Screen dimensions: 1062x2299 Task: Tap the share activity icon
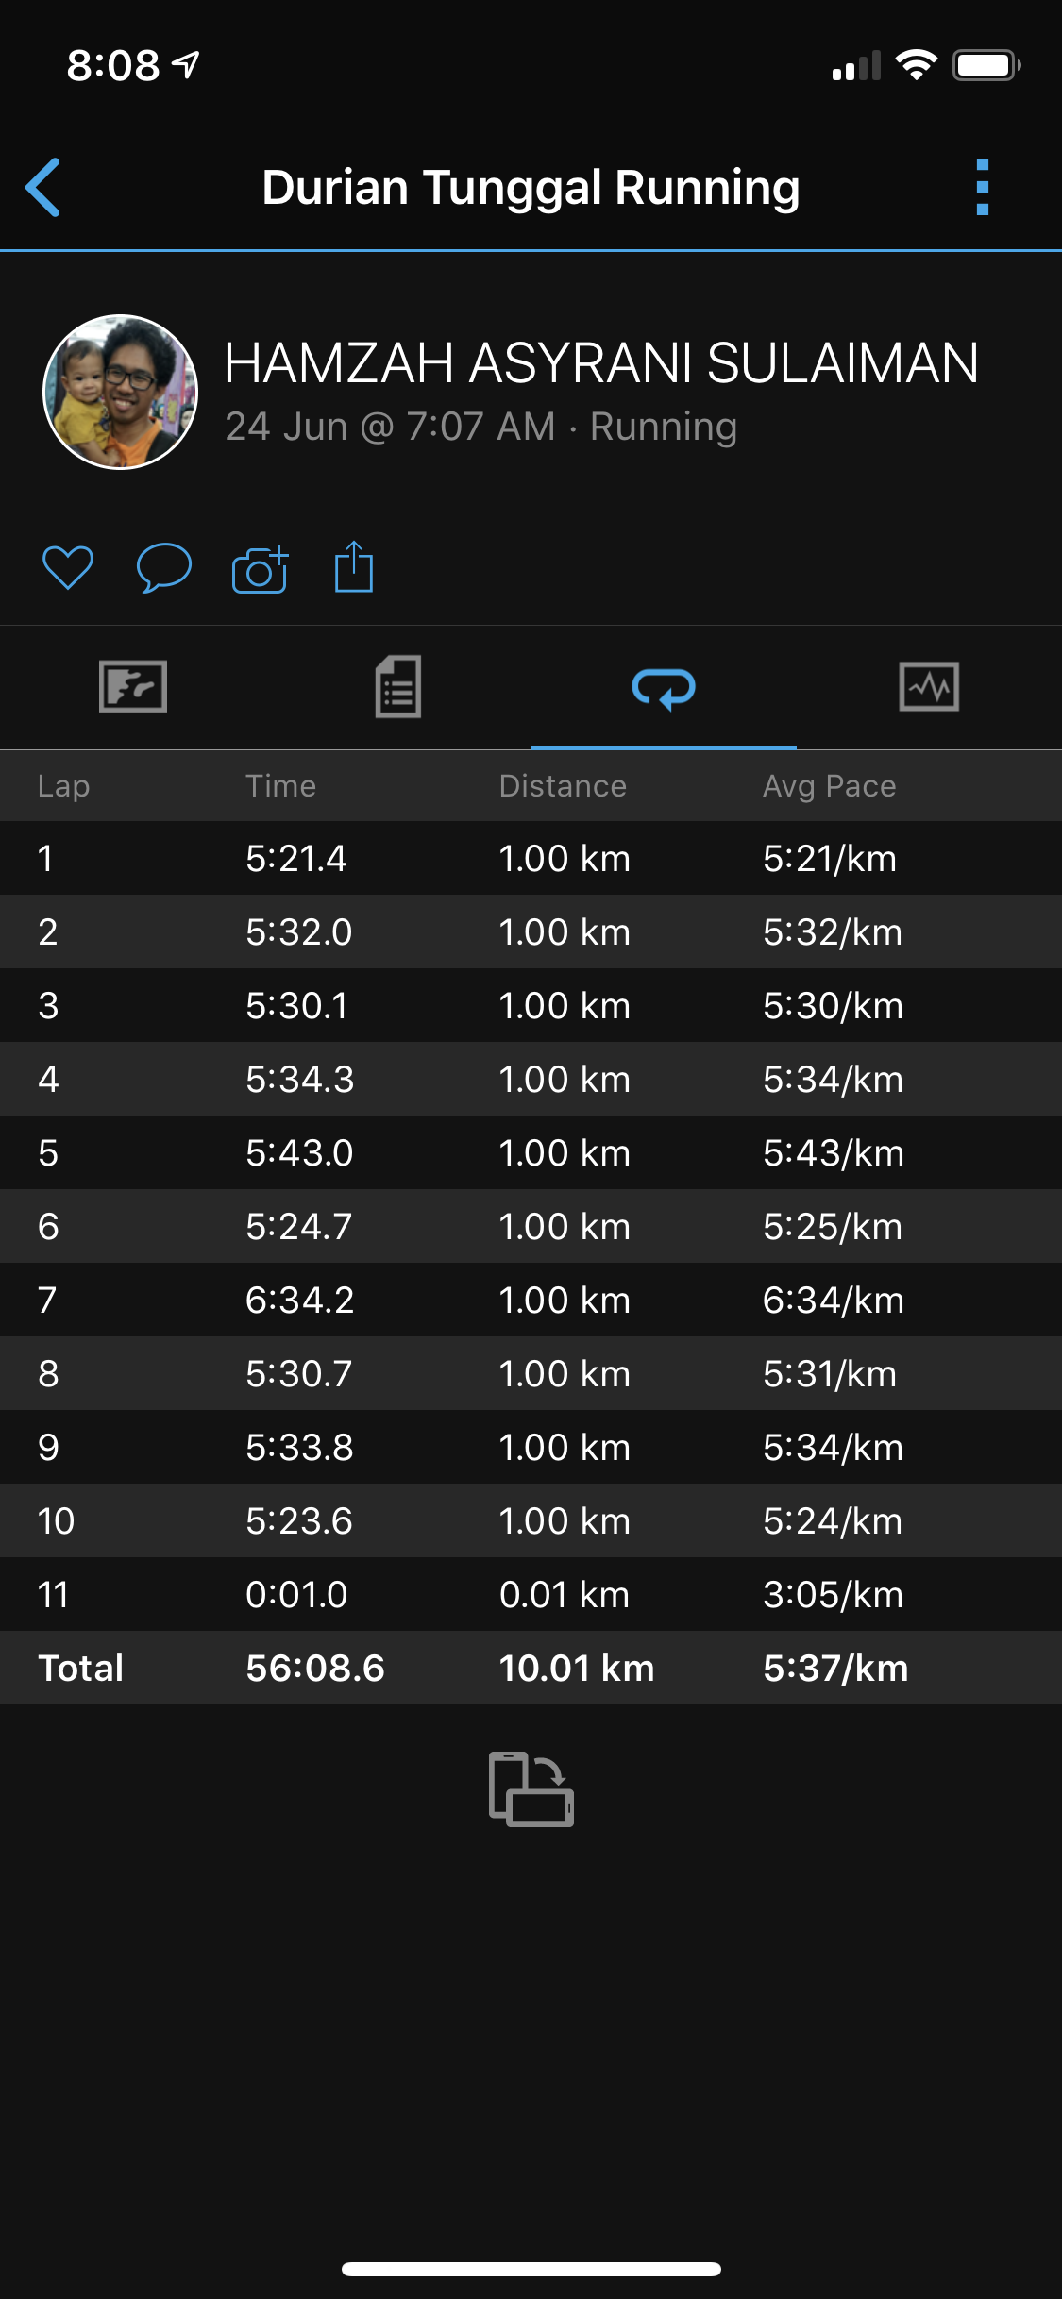pyautogui.click(x=354, y=567)
